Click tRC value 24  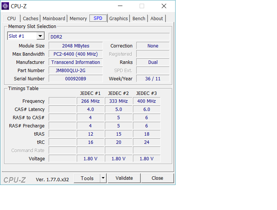147,142
